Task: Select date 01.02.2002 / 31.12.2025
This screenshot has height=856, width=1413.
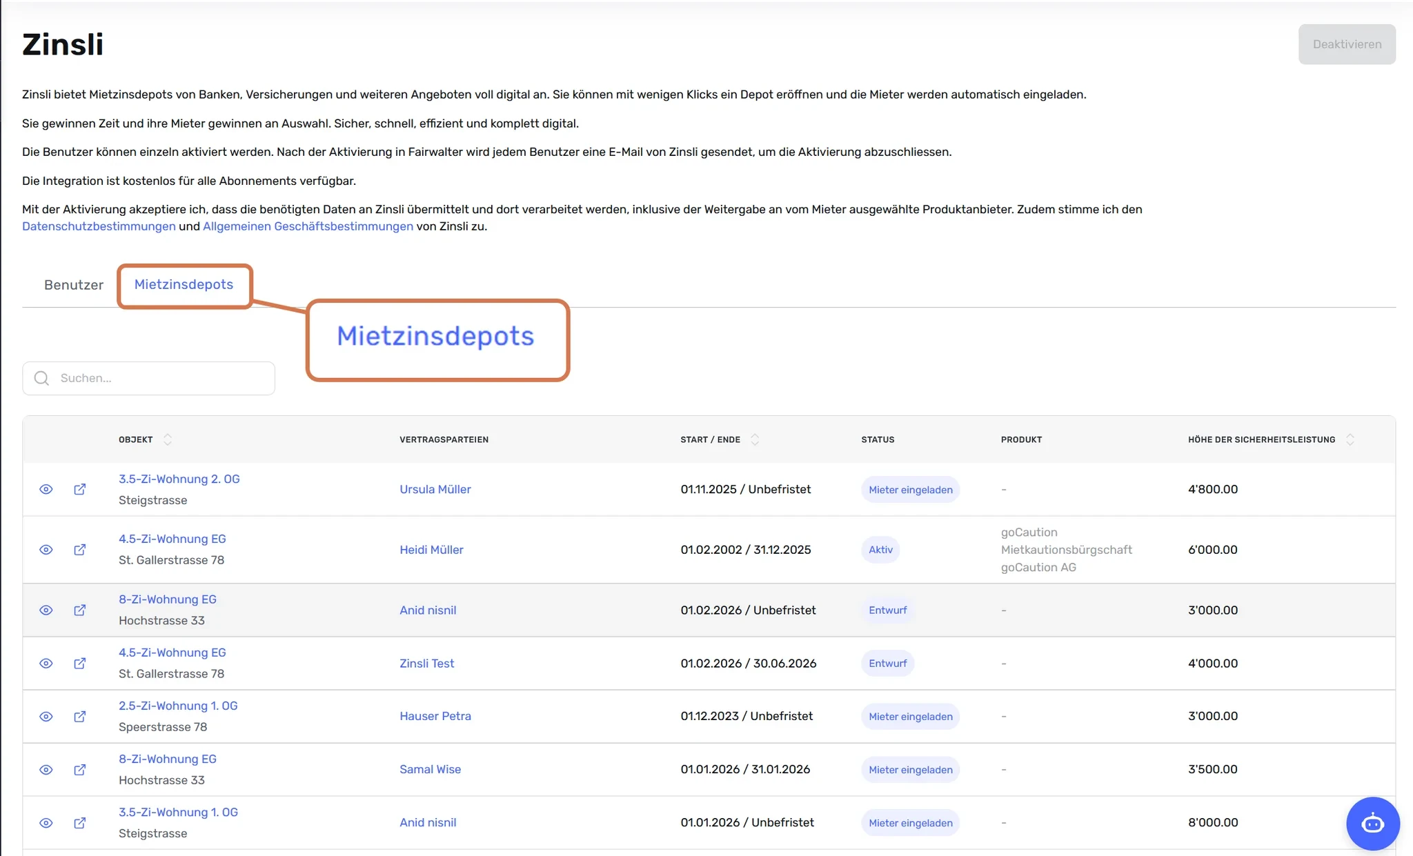Action: (x=746, y=550)
